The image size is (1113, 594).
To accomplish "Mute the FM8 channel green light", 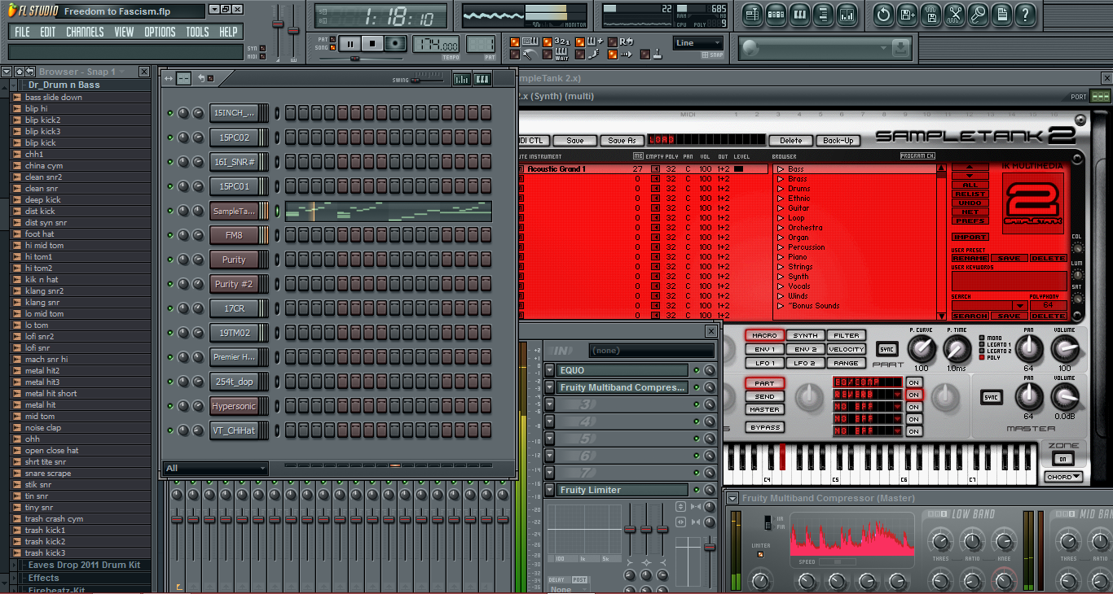I will (x=170, y=235).
